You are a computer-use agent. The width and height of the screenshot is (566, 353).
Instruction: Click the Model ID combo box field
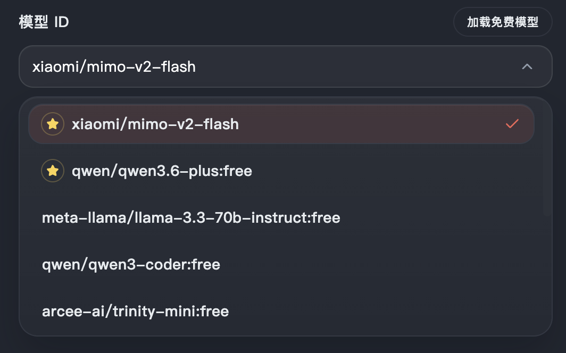click(266, 67)
